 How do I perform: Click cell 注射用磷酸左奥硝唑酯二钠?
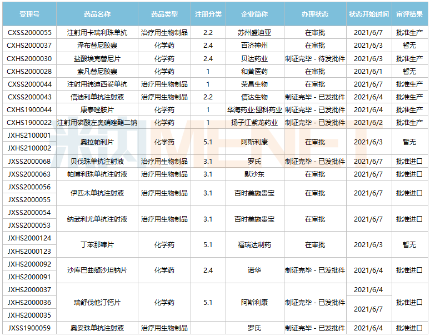[97, 123]
